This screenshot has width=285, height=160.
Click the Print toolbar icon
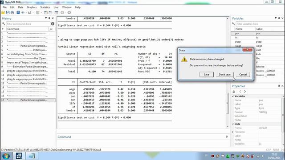[x=12, y=12]
